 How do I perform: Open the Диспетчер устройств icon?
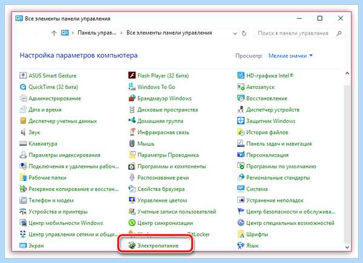pos(241,109)
